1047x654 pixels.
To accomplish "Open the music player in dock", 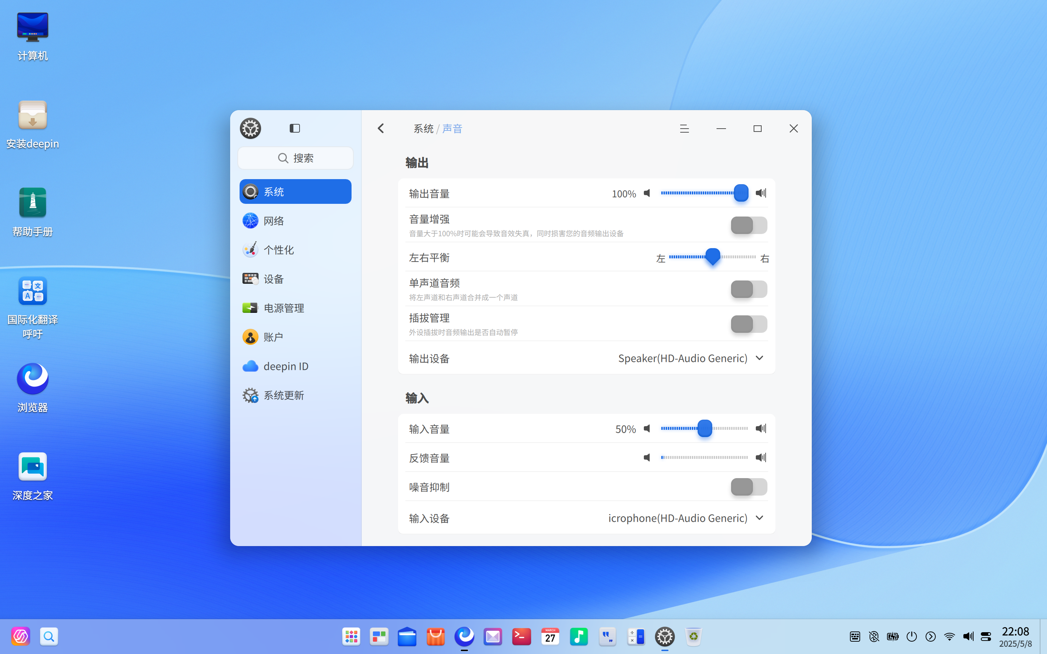I will (579, 636).
